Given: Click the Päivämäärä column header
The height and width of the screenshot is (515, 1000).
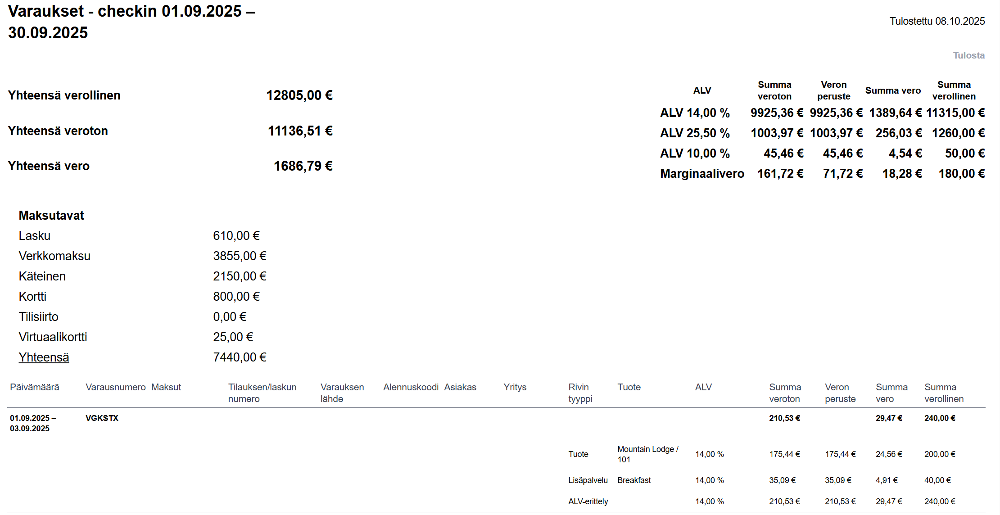Looking at the screenshot, I should pos(34,387).
